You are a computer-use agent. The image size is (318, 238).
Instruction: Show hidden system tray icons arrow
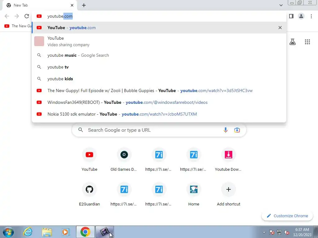(x=264, y=232)
